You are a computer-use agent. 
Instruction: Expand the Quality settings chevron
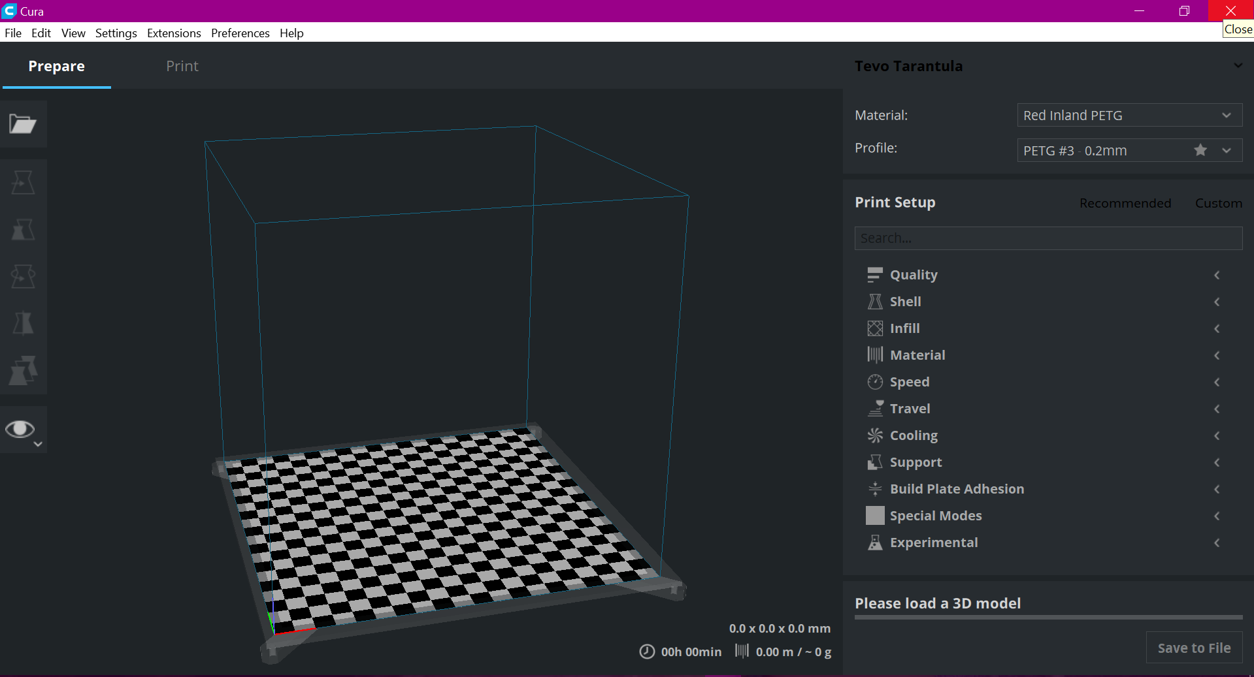pos(1217,275)
